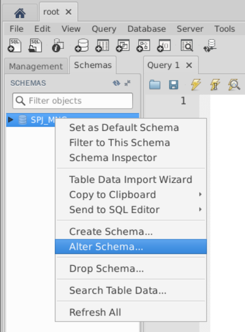Create a new function toolbar icon
This screenshot has height=332, width=245.
pos(164,45)
